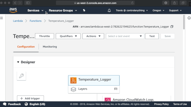Screen dimensions: 191x107
Task: Click the Feedback link in footer
Action: point(14,104)
